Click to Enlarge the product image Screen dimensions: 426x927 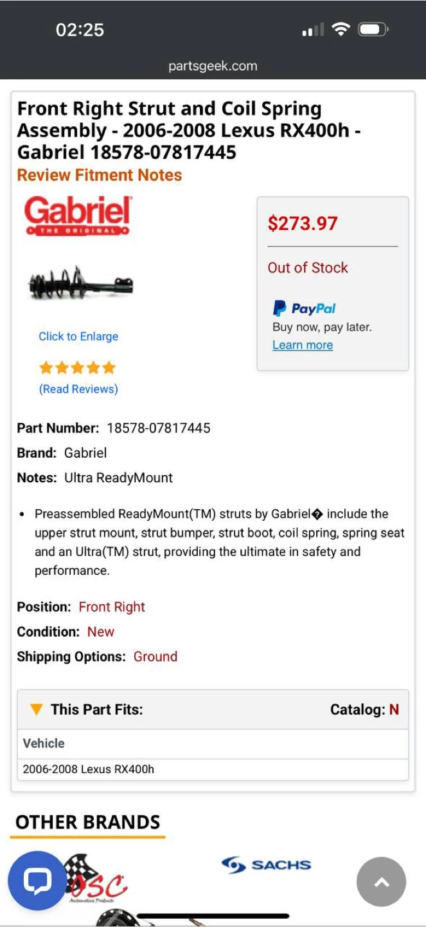click(78, 336)
